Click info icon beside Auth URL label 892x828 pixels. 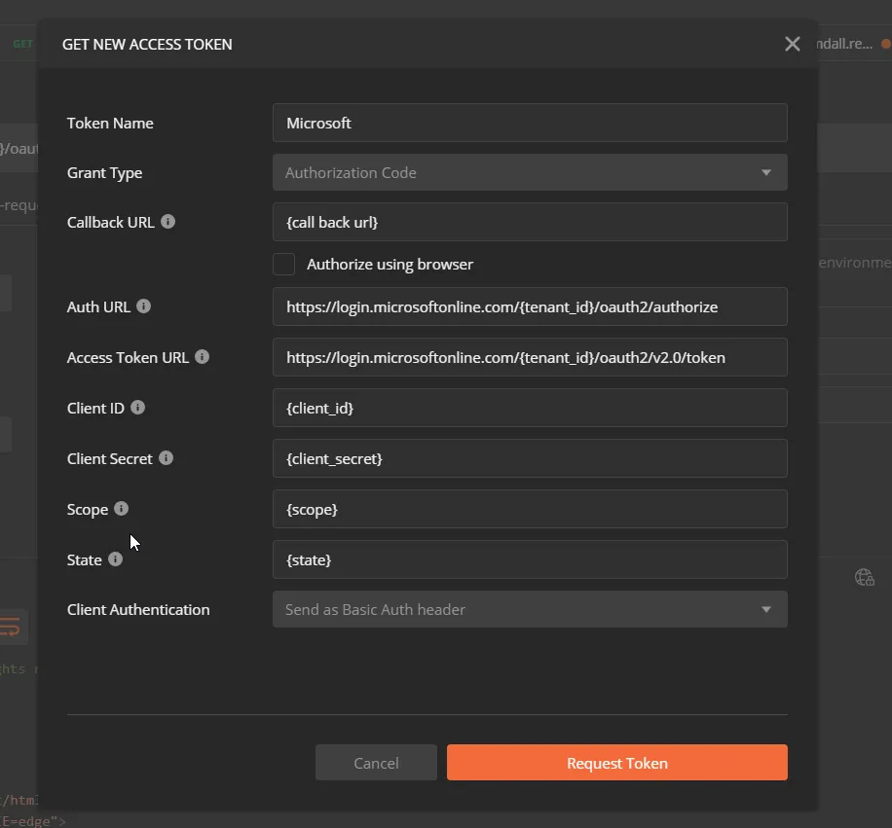(x=144, y=306)
